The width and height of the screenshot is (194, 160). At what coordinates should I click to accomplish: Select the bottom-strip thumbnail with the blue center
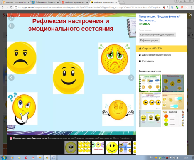pos(125,148)
